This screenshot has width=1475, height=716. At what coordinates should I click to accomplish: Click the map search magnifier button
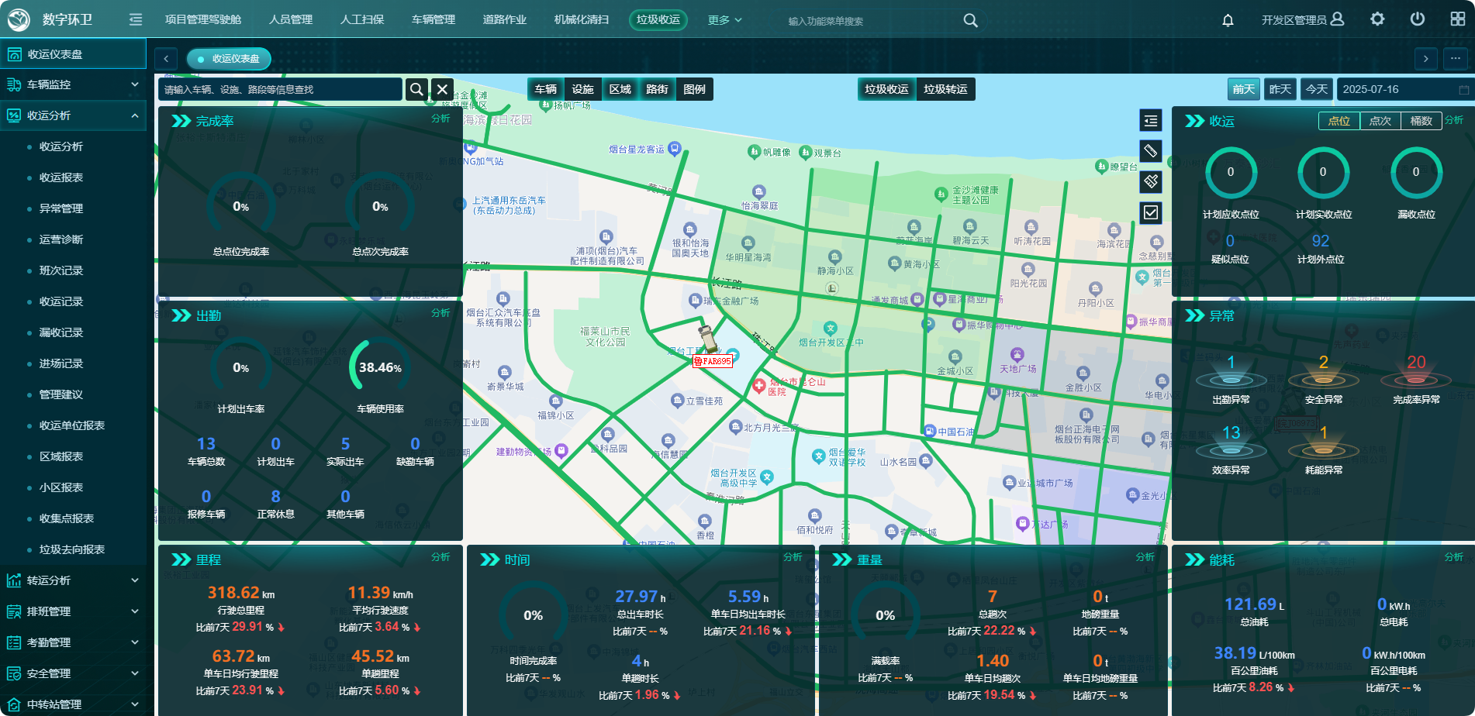416,89
